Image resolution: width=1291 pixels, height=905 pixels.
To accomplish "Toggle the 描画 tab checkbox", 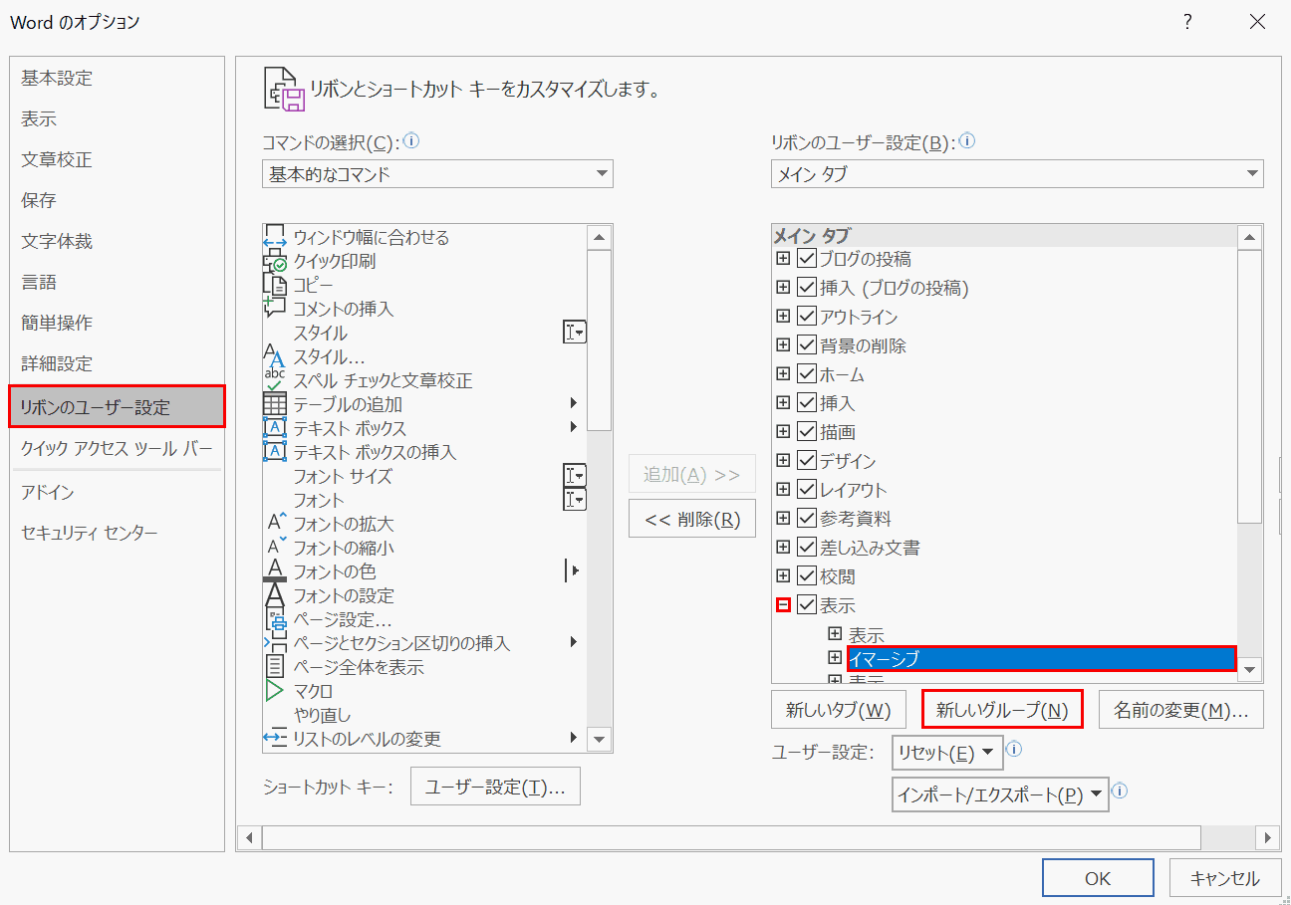I will [807, 432].
